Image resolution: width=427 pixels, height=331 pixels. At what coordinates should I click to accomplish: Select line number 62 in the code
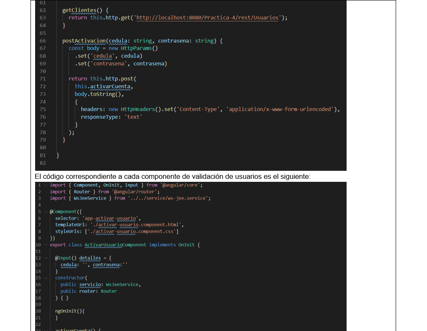[42, 10]
